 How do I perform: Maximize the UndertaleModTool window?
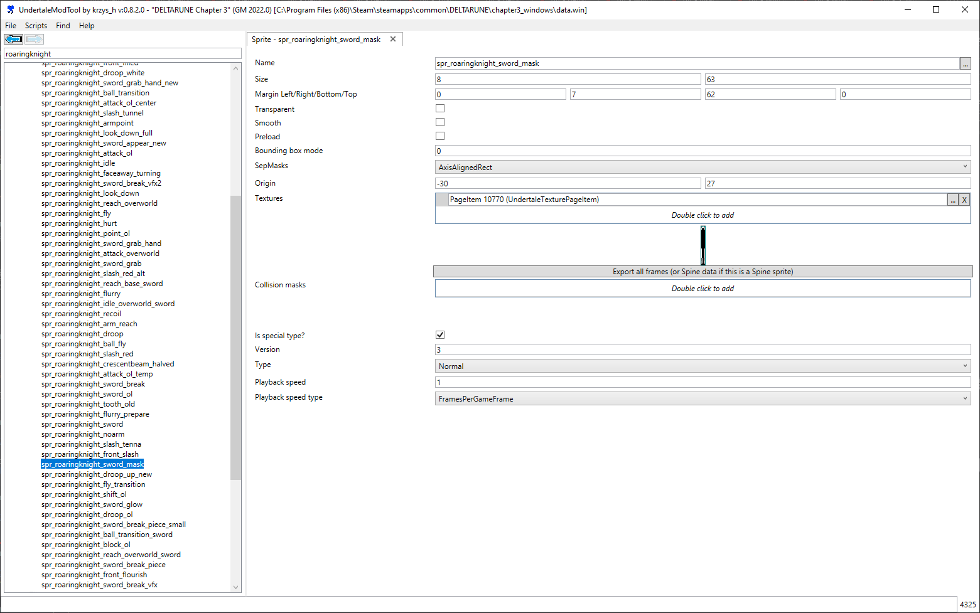(x=936, y=9)
